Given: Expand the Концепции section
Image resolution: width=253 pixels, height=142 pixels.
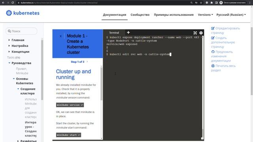Looking at the screenshot, I should coord(9,52).
